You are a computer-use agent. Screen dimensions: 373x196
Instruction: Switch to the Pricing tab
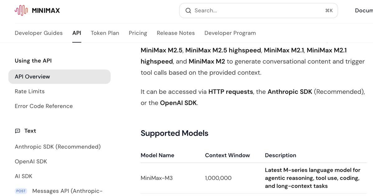[x=138, y=33]
